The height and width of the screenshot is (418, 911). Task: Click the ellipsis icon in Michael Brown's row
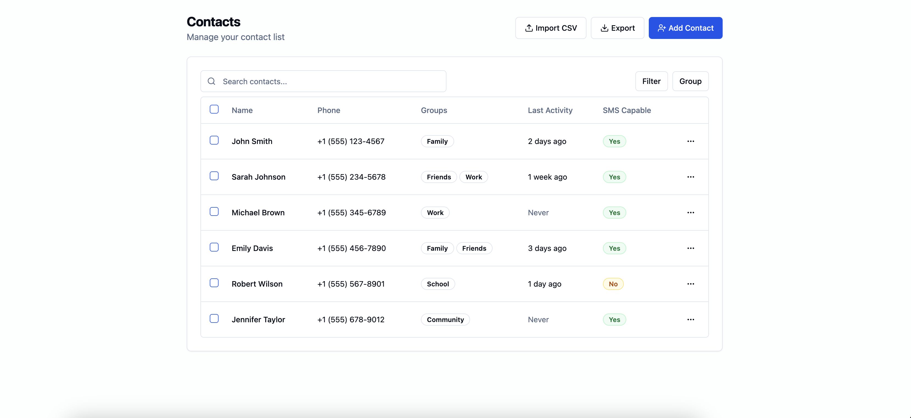(690, 213)
